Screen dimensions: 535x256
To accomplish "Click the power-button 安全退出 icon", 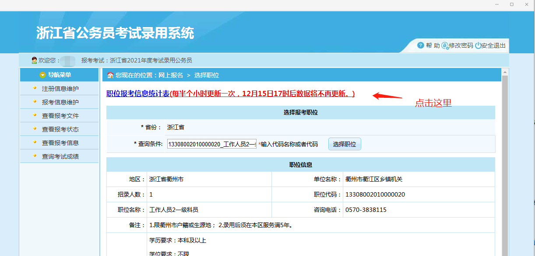I will tap(478, 45).
